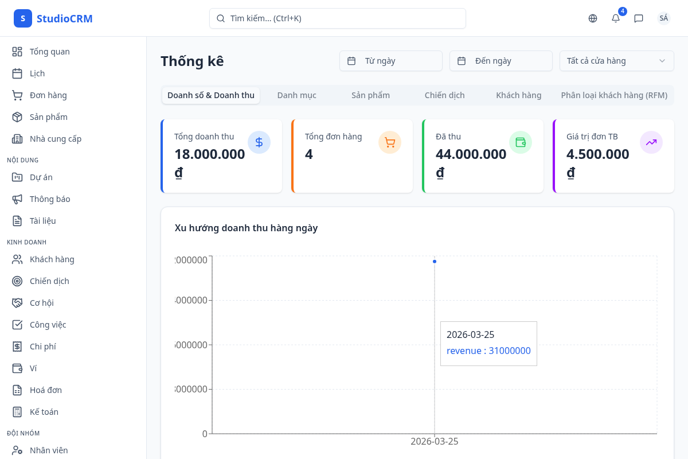Open the chat messages icon

click(x=639, y=18)
